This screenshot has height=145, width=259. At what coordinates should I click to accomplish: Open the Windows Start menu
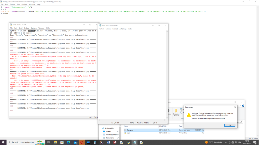coord(3,142)
